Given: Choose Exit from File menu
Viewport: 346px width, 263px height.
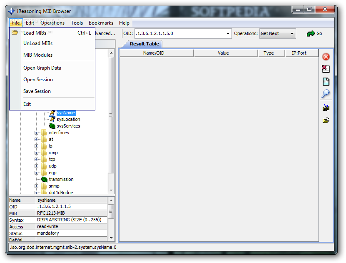Looking at the screenshot, I should click(52, 104).
